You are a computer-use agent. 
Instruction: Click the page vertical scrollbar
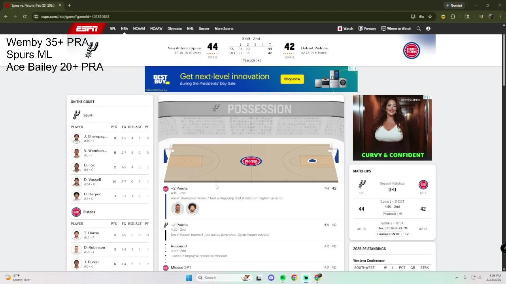[504, 59]
